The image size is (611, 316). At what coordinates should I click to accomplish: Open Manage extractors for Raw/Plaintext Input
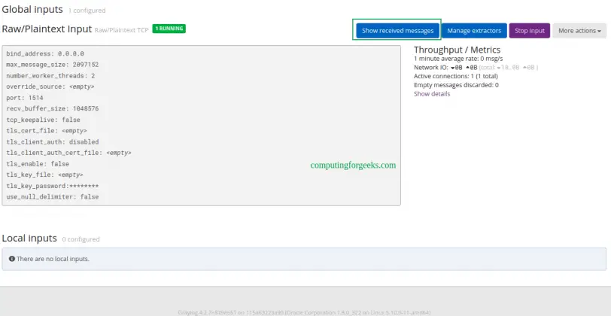pos(474,31)
